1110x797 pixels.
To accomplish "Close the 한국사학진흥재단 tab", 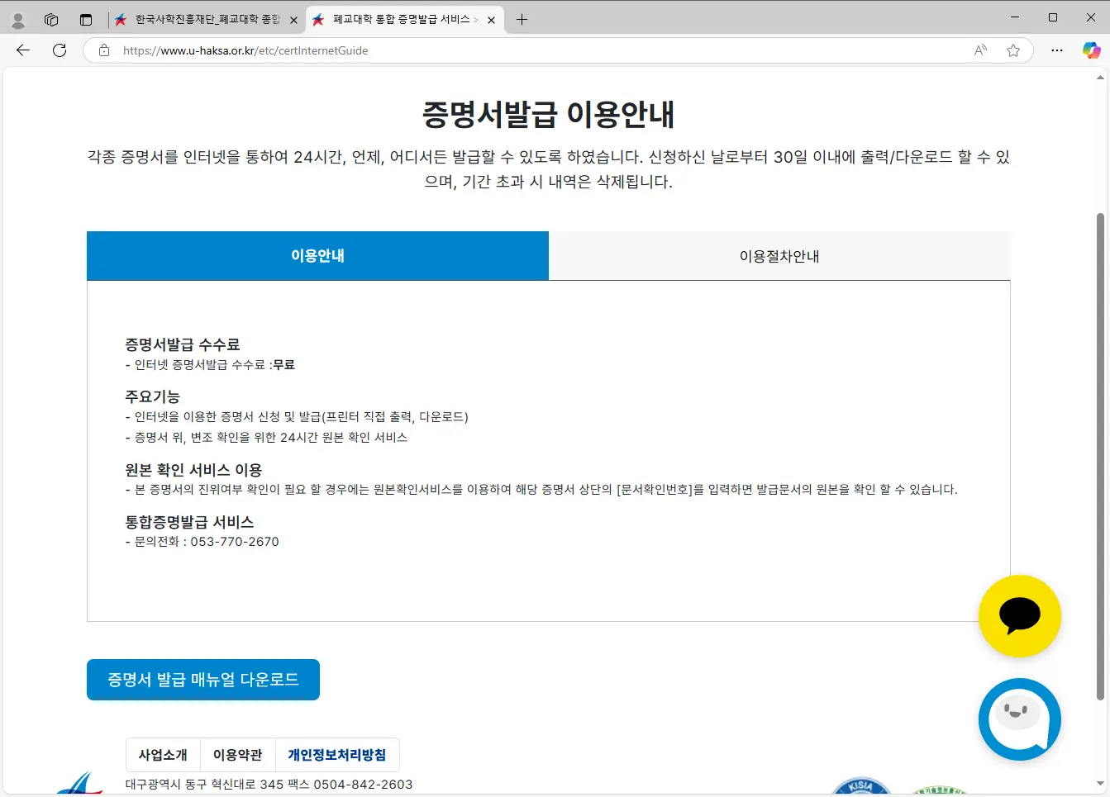I will (293, 20).
